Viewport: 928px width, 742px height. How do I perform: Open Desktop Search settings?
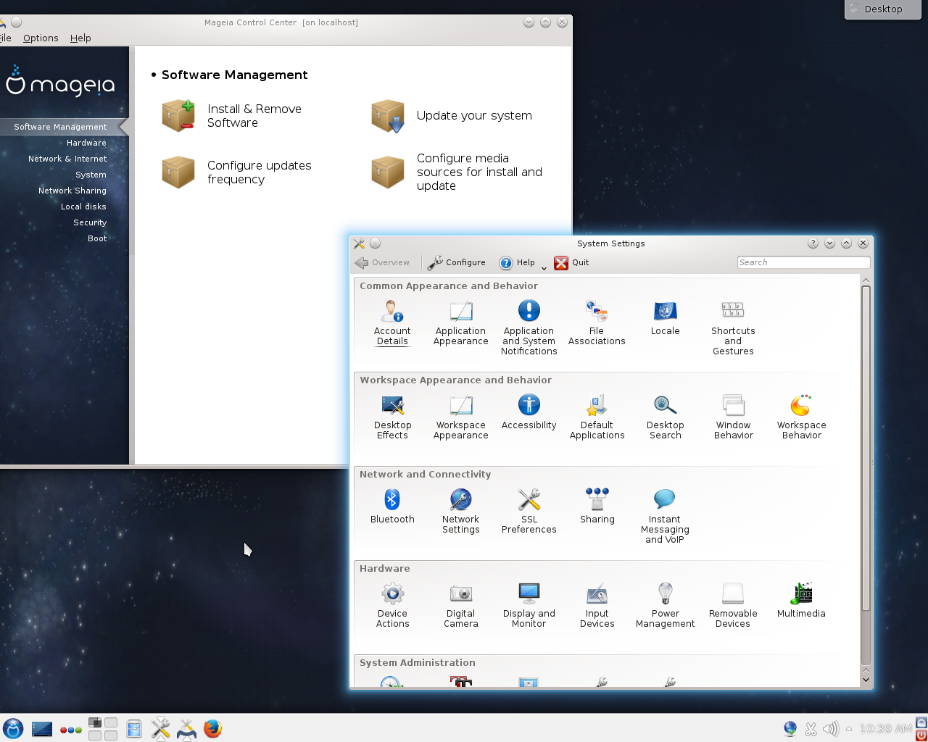tap(665, 417)
